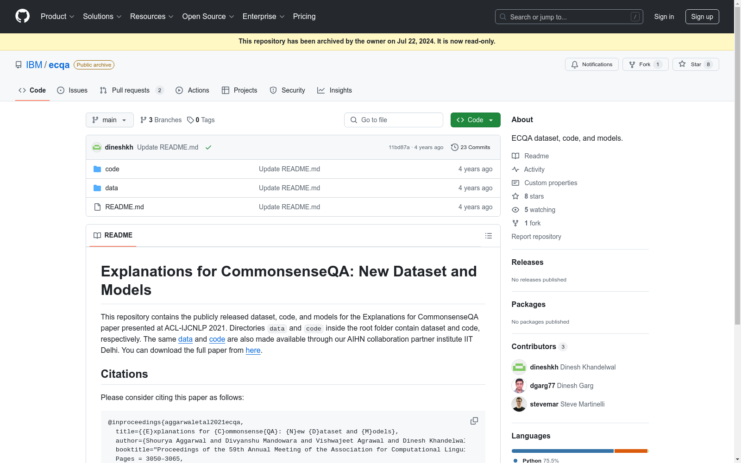This screenshot has height=463, width=741.
Task: Open the ecqa repository link
Action: point(59,65)
